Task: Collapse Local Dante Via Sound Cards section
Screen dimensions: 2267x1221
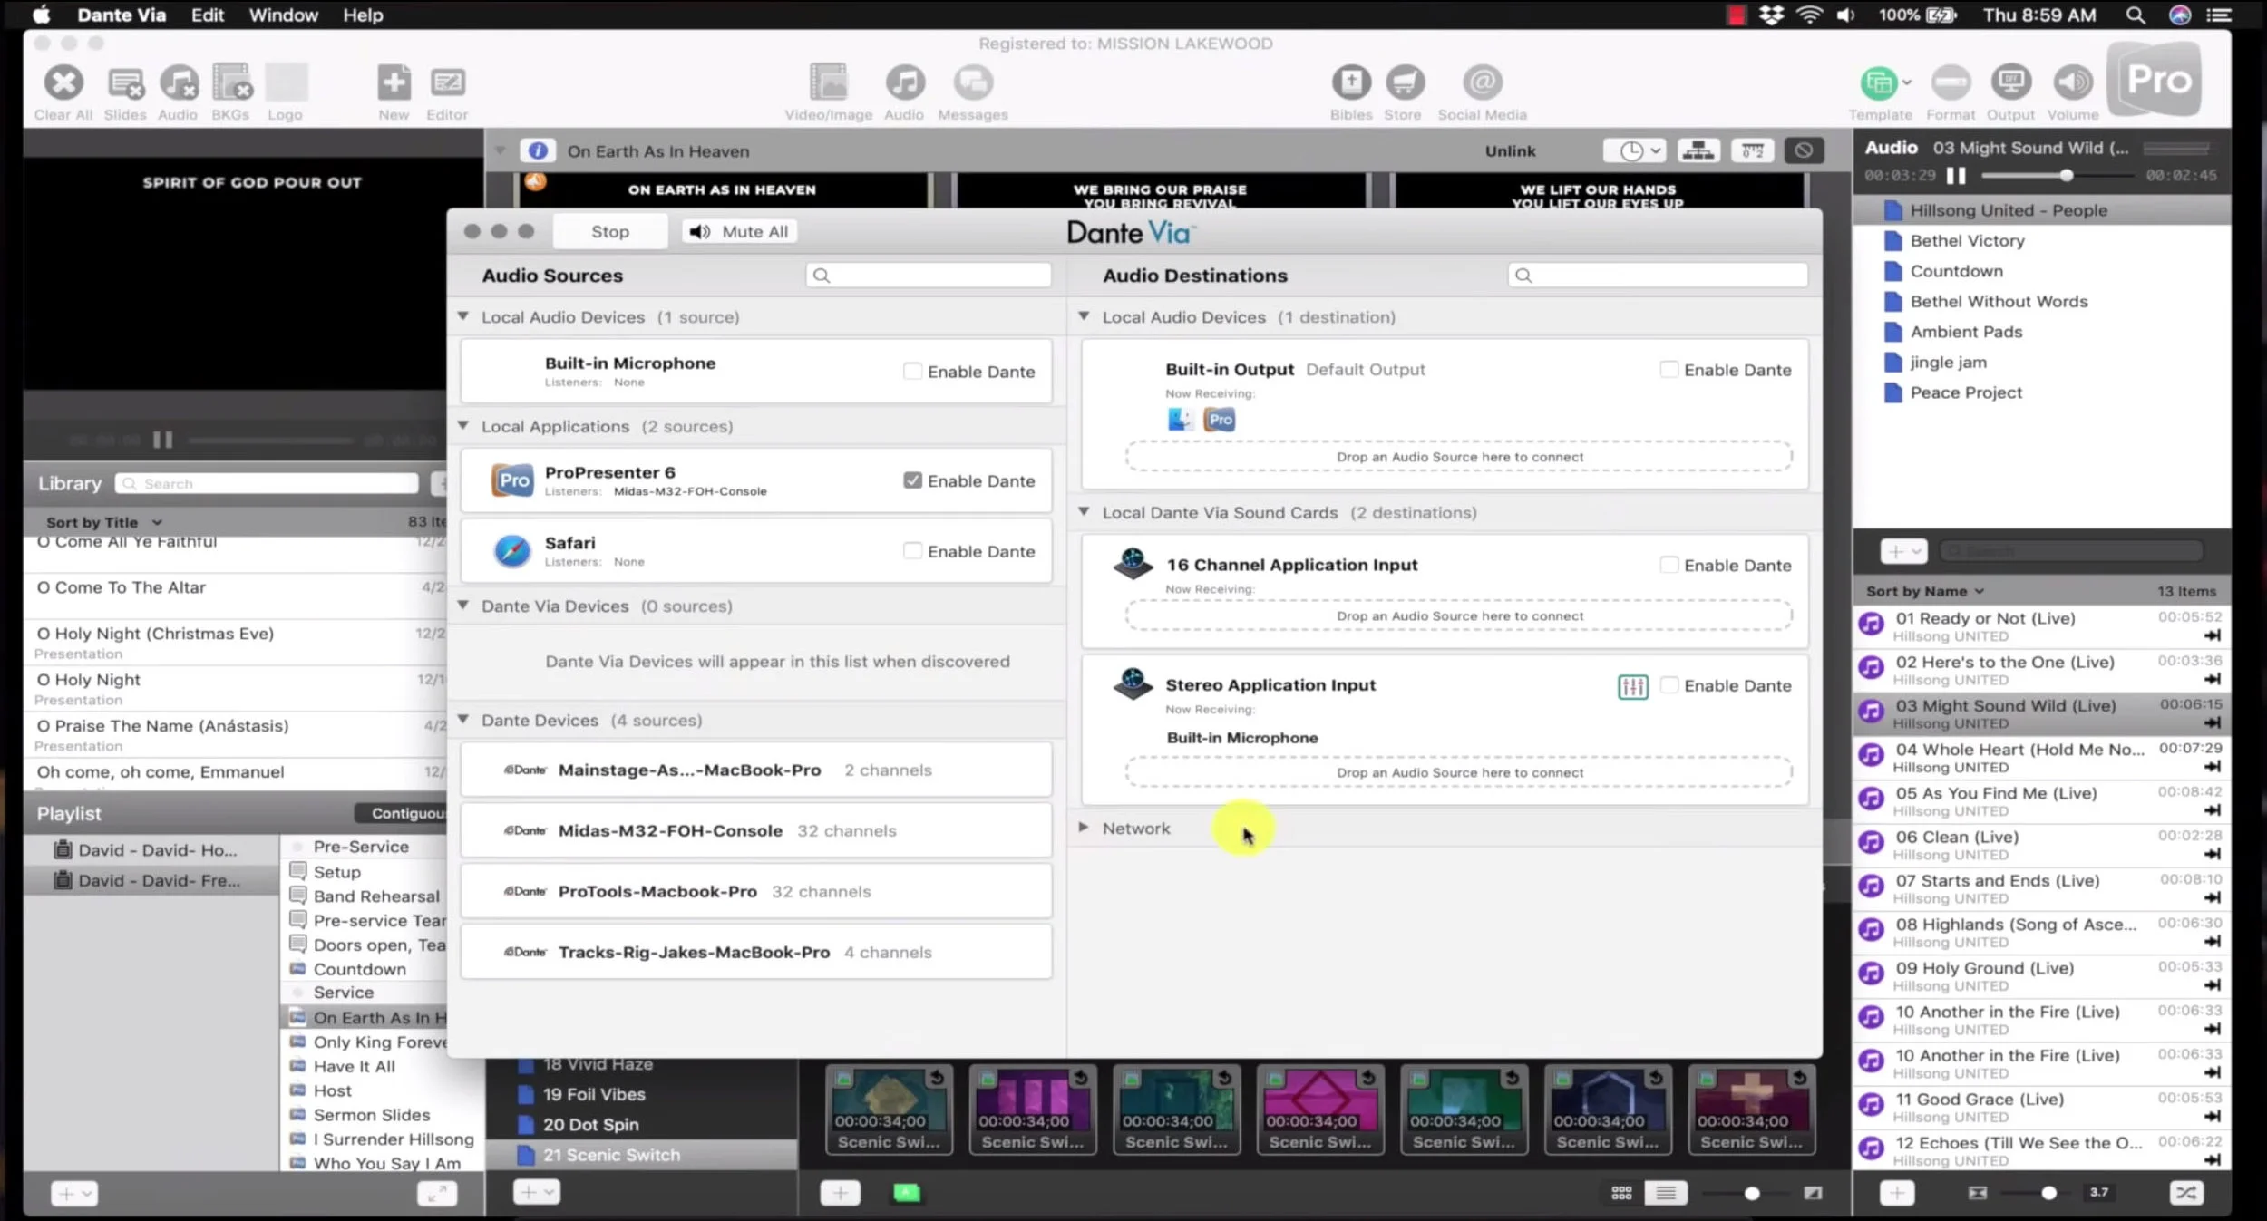Action: (x=1084, y=511)
